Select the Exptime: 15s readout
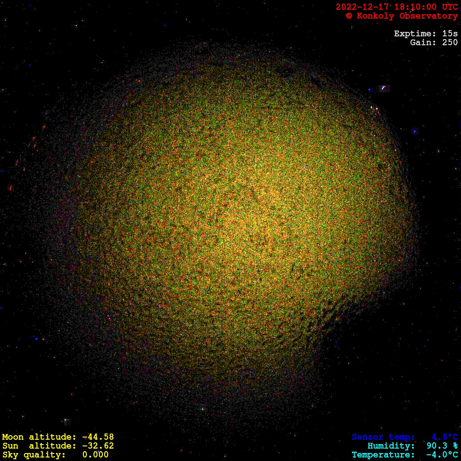The image size is (461, 461). coord(426,34)
